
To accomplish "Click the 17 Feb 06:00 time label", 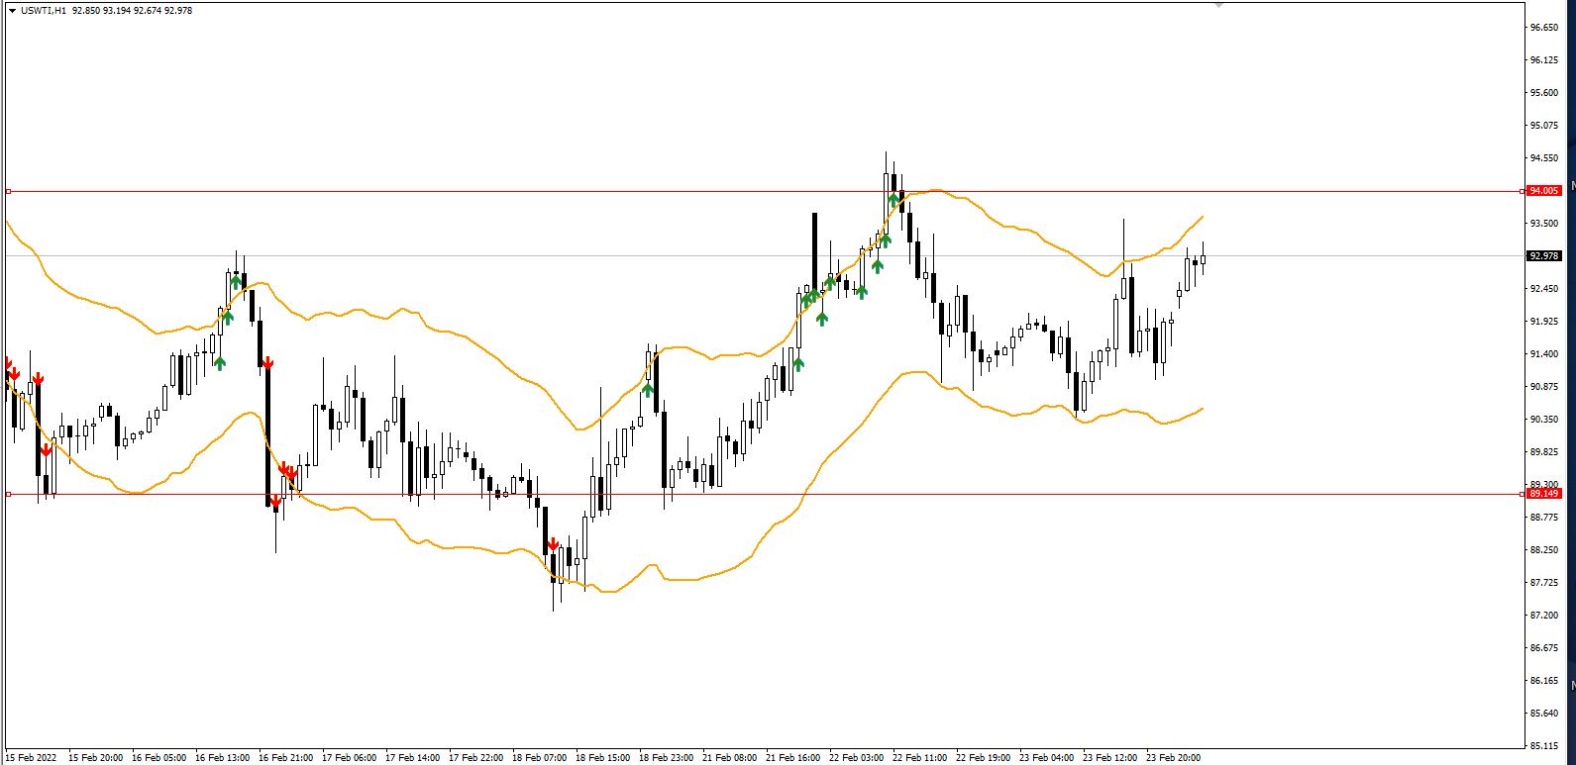I will 350,758.
